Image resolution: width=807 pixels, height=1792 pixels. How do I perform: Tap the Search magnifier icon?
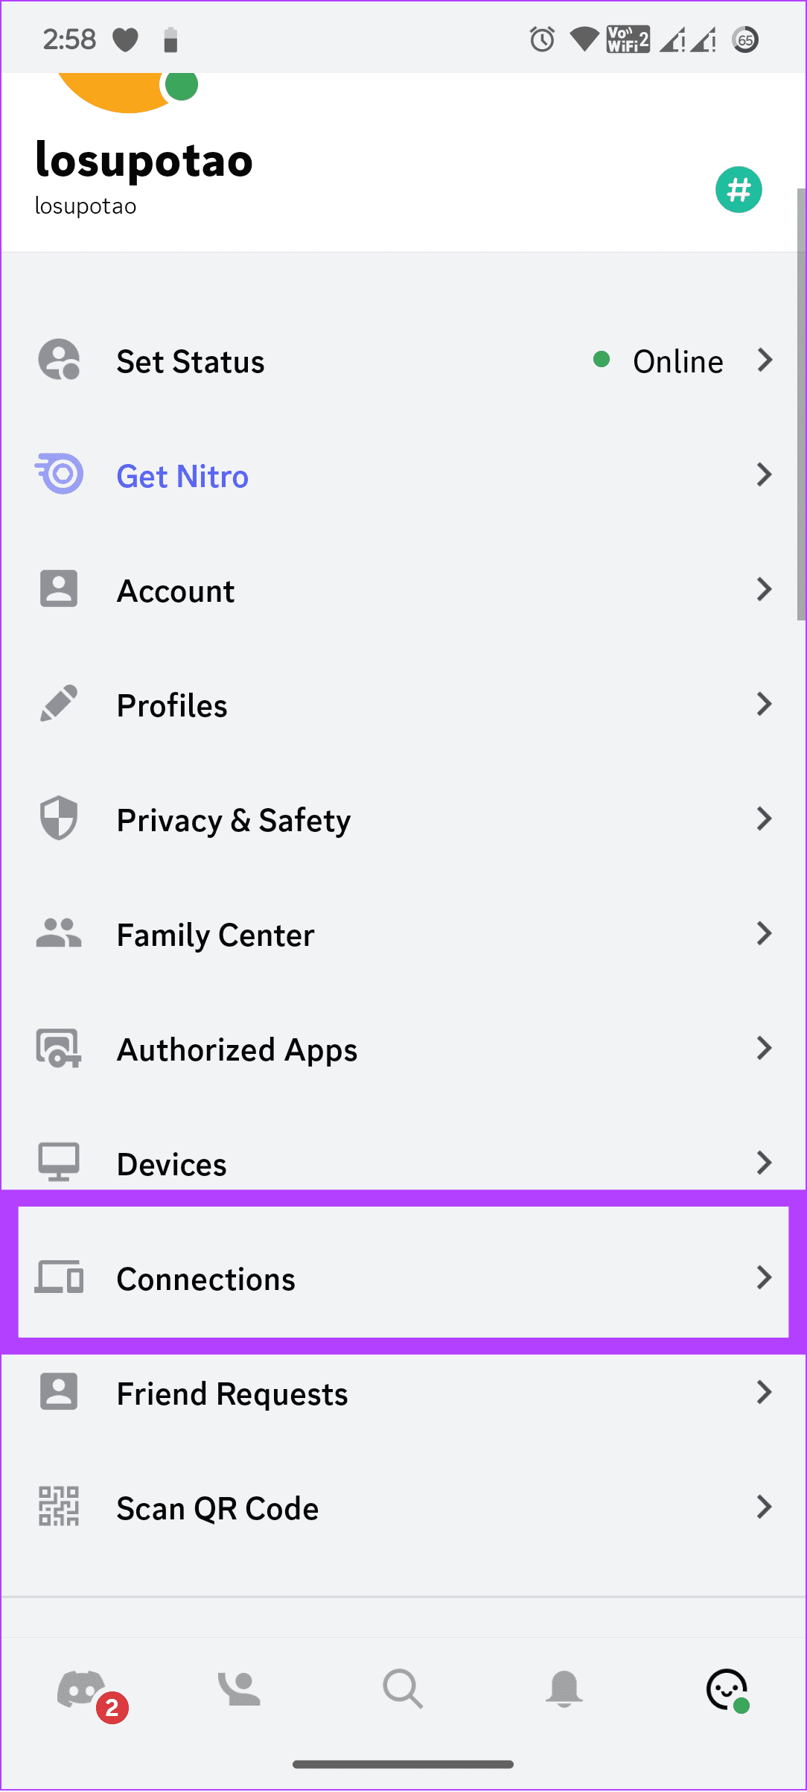pos(403,1688)
